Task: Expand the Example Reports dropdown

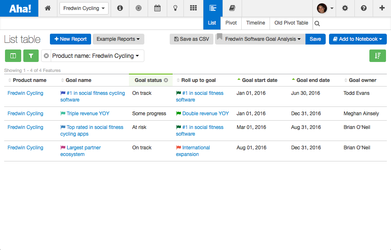Action: tap(118, 39)
